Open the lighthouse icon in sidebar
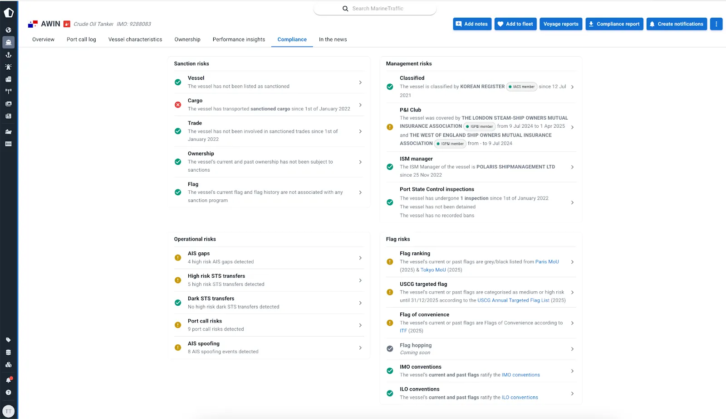Viewport: 726px width, 419px height. (x=8, y=67)
